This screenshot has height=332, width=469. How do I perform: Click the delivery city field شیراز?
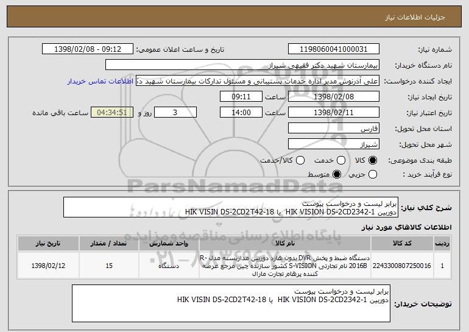[x=334, y=144]
